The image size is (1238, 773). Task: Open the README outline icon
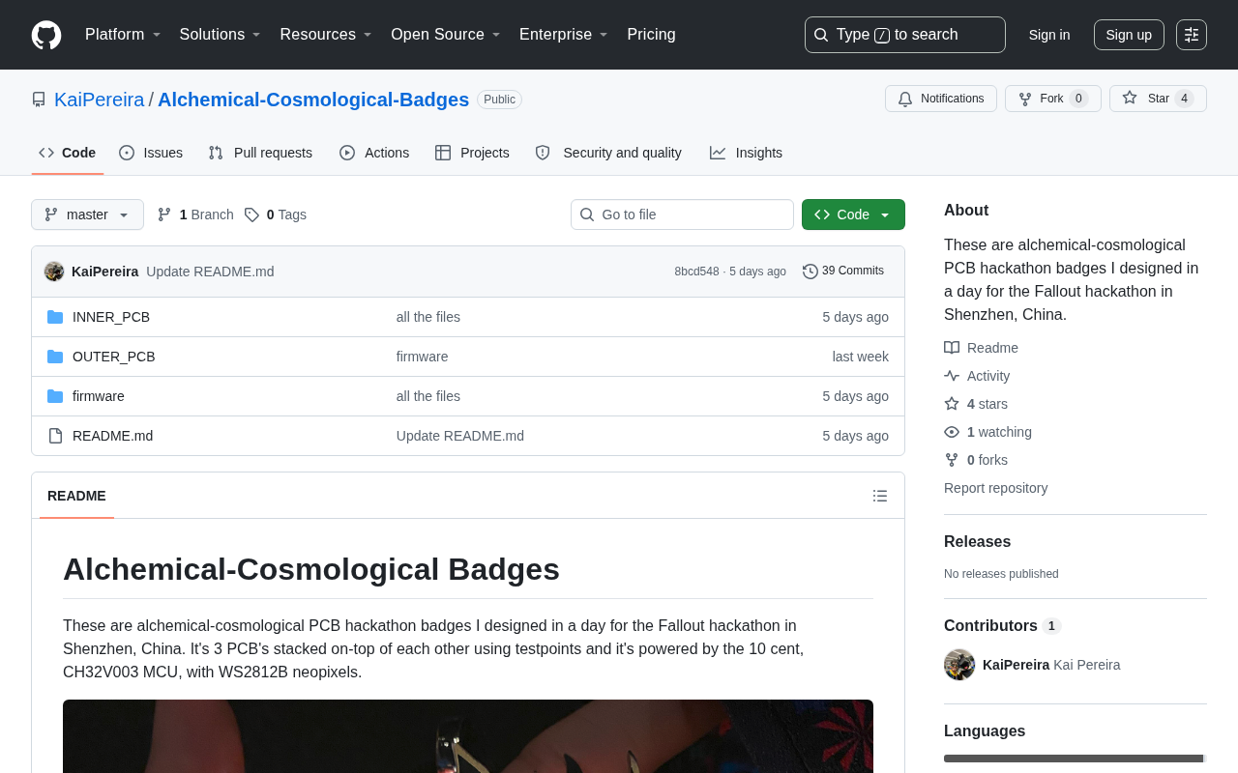[x=880, y=496]
